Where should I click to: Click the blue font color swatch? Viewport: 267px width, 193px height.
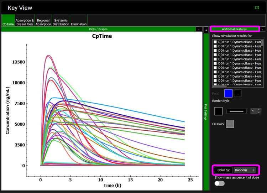tap(228, 93)
